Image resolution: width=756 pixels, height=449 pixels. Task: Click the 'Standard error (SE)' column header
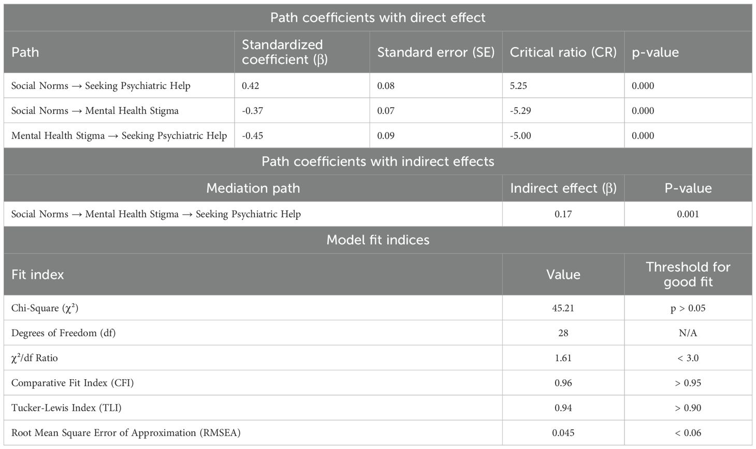435,52
